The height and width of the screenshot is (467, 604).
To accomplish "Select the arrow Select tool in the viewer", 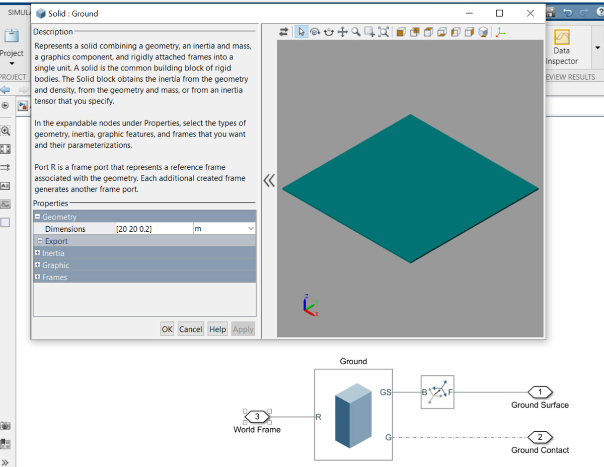I will 300,31.
